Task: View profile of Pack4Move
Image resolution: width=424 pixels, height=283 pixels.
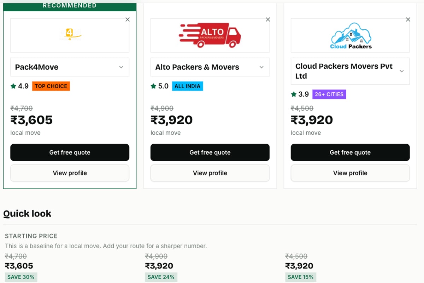Action: point(70,173)
